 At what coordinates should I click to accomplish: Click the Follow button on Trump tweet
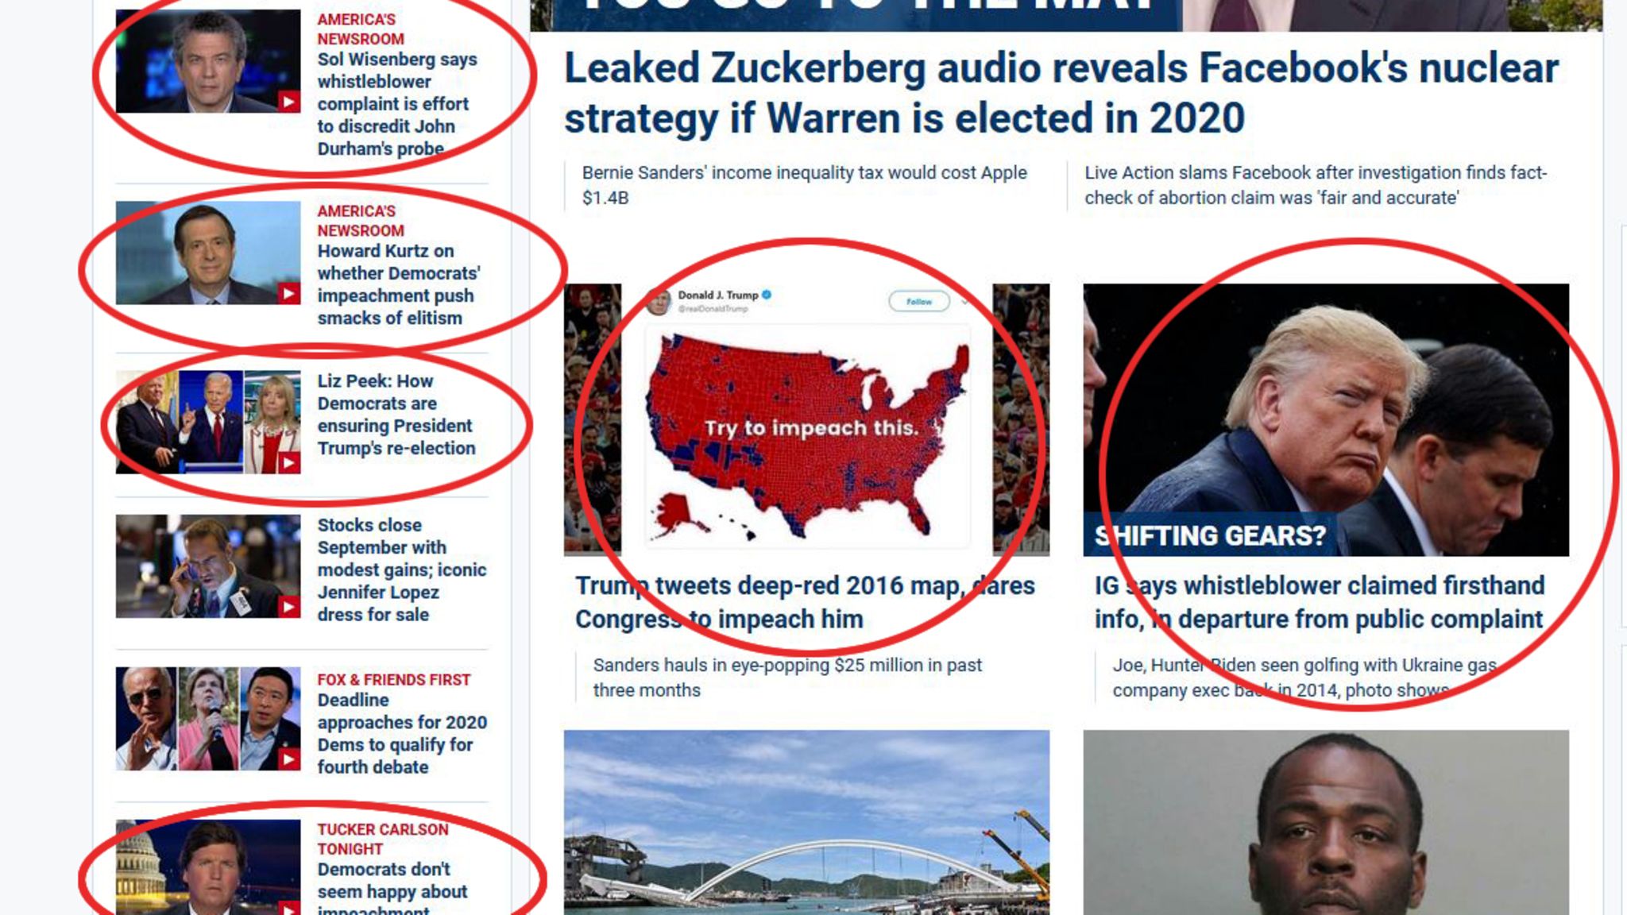(918, 302)
